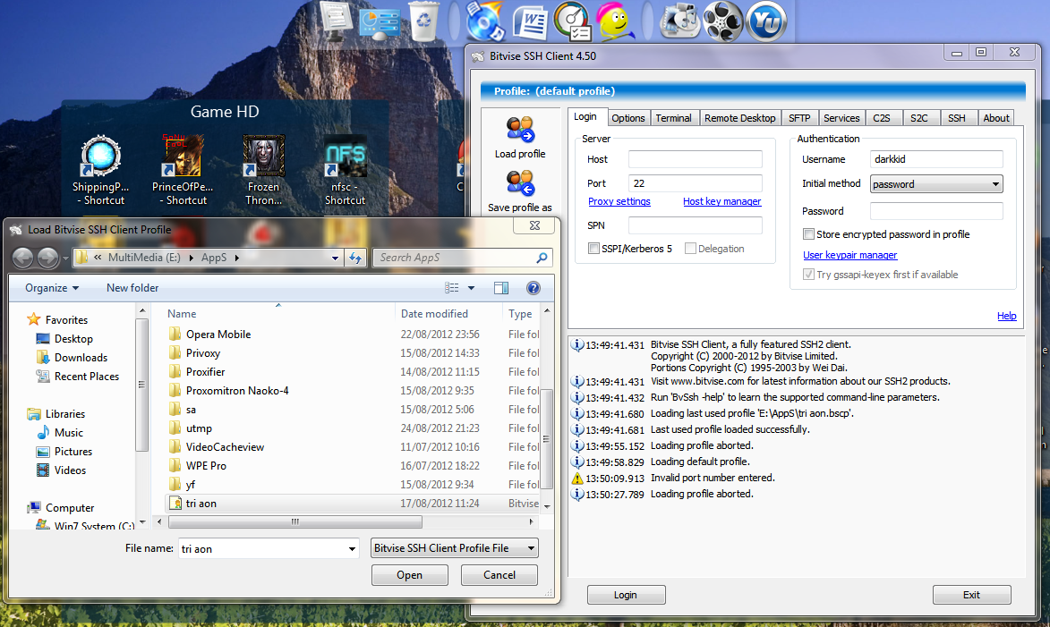This screenshot has height=627, width=1050.
Task: Open the Recycle Bin dock icon
Action: pyautogui.click(x=424, y=21)
